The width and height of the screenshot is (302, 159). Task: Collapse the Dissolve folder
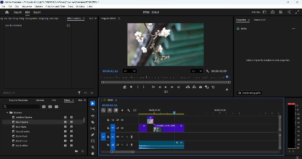pyautogui.click(x=7, y=113)
